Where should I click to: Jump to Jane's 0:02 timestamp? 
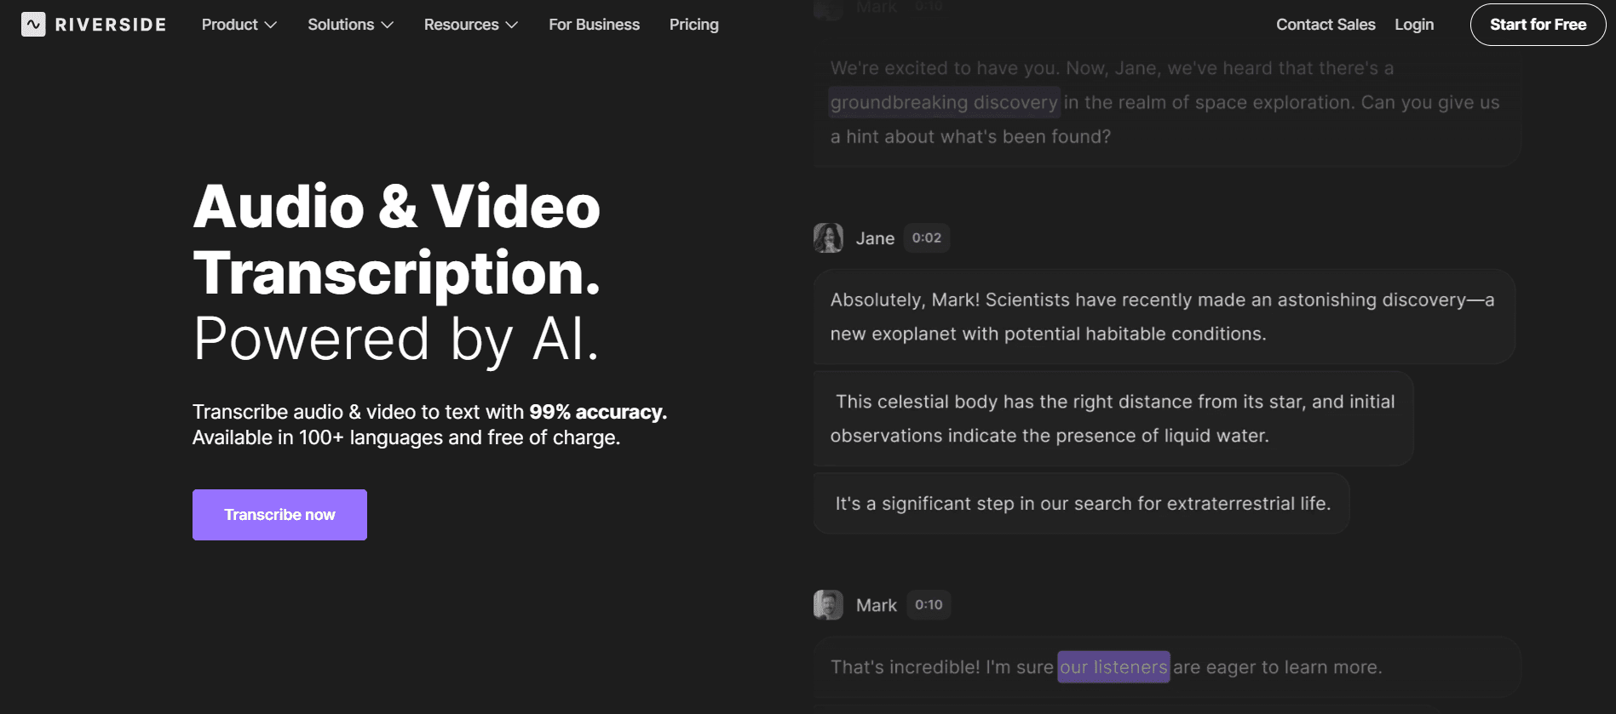click(926, 238)
